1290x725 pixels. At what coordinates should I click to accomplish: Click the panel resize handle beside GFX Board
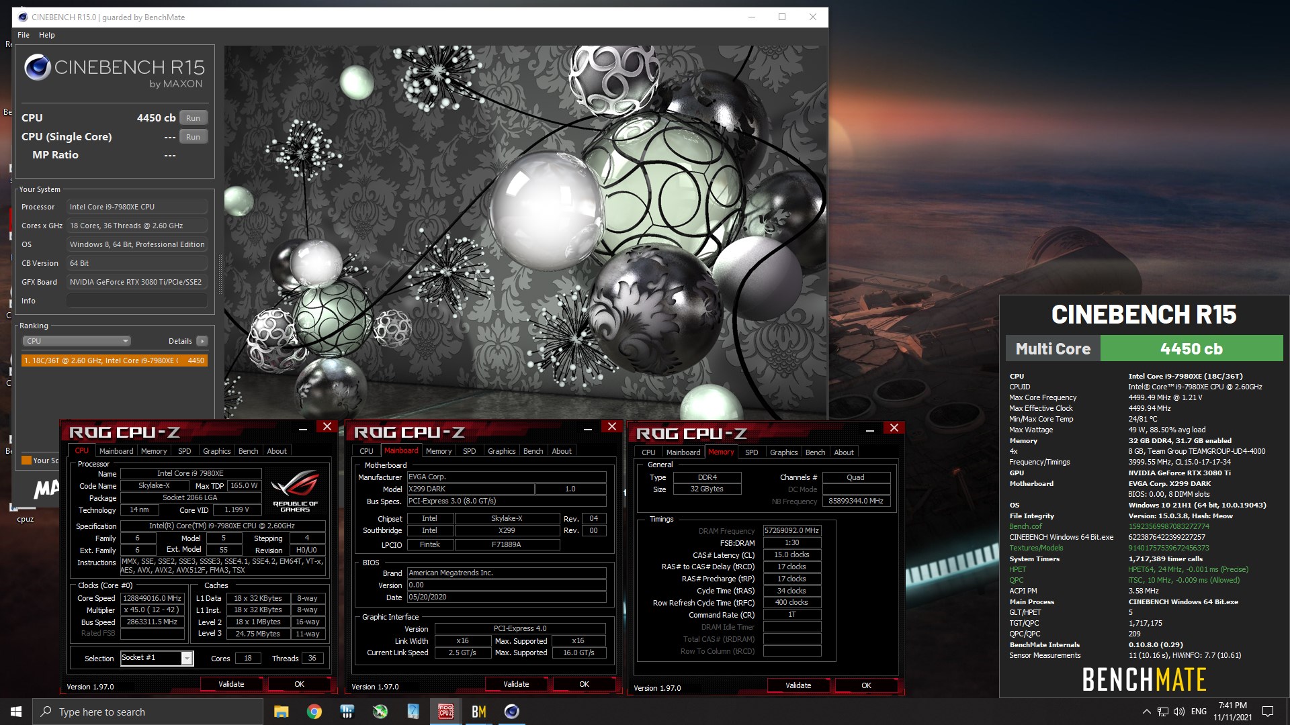tap(219, 274)
